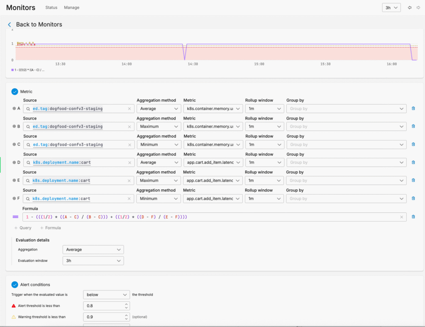Click the trash icon for query D

click(413, 162)
